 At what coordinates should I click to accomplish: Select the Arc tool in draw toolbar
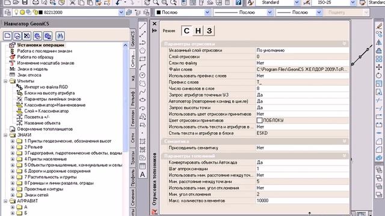point(143,67)
